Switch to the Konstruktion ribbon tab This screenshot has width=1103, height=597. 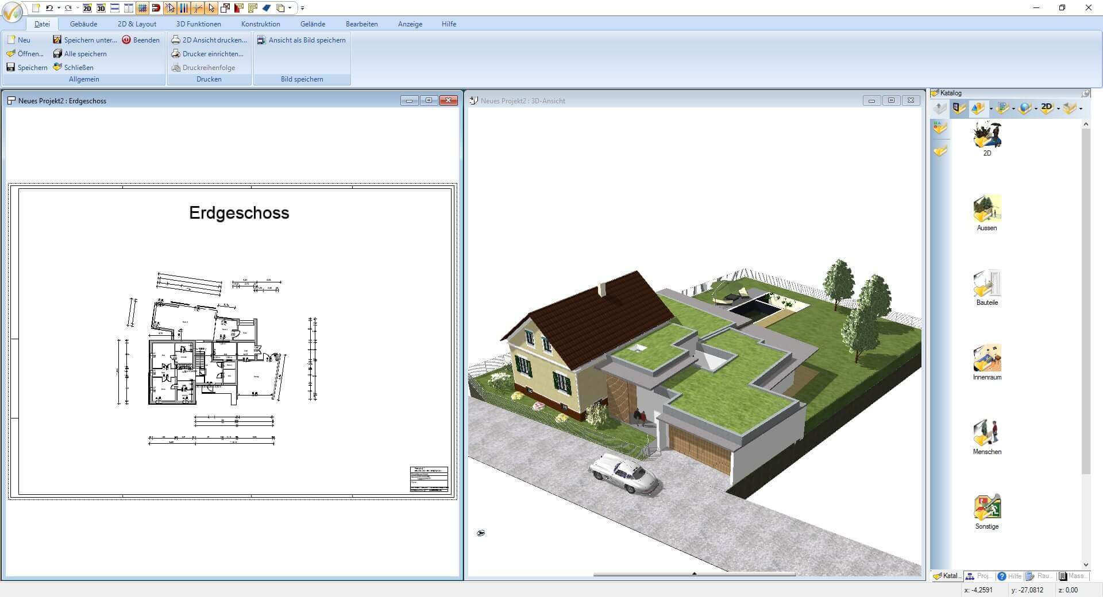tap(260, 24)
